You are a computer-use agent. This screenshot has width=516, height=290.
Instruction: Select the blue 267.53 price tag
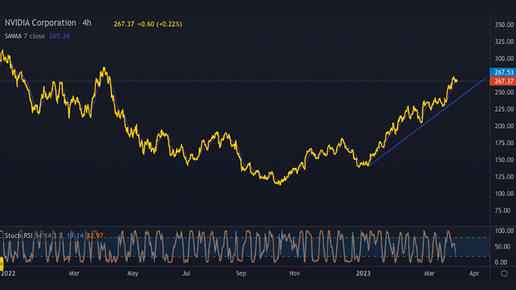(503, 72)
